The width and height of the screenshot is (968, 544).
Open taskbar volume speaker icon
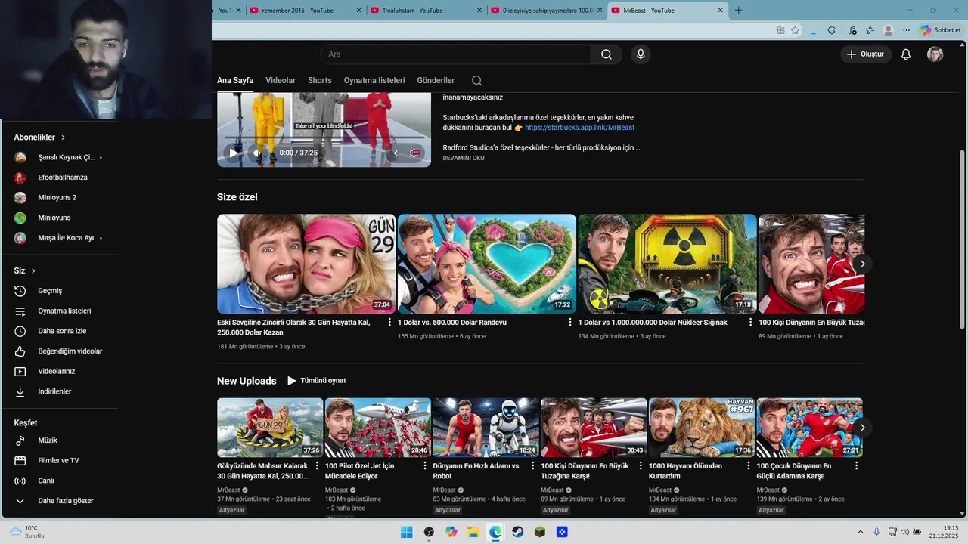(905, 532)
